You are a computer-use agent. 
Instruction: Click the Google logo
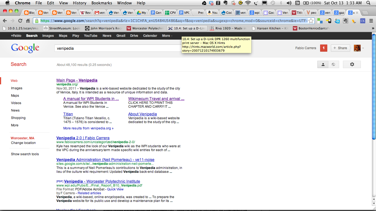coord(25,48)
